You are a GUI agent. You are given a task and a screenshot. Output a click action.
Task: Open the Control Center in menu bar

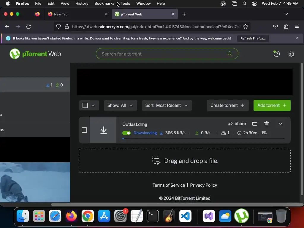coord(254,4)
